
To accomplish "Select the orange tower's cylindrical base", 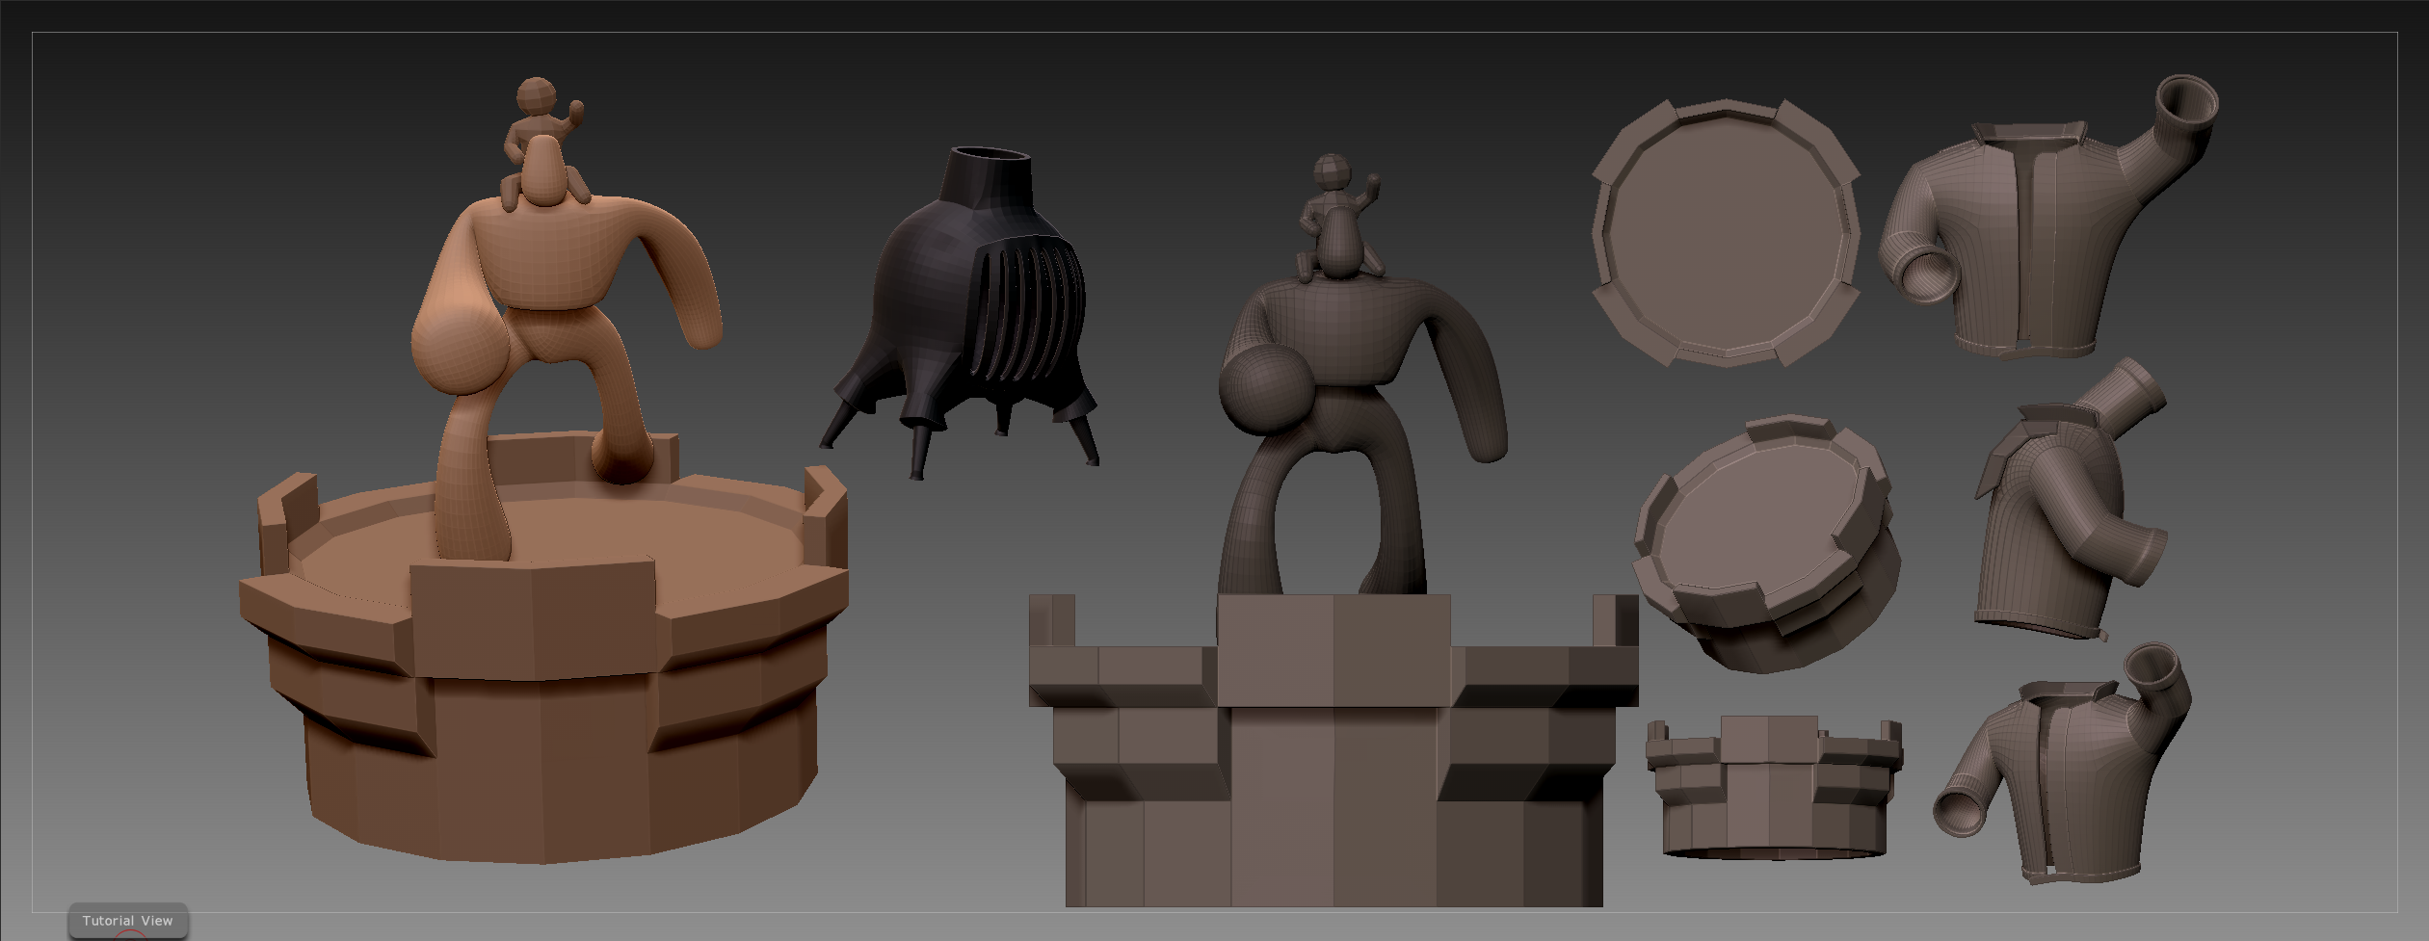I will click(x=559, y=780).
